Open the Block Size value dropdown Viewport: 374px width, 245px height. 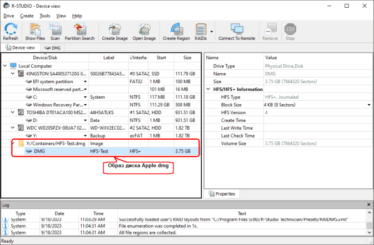(369, 105)
